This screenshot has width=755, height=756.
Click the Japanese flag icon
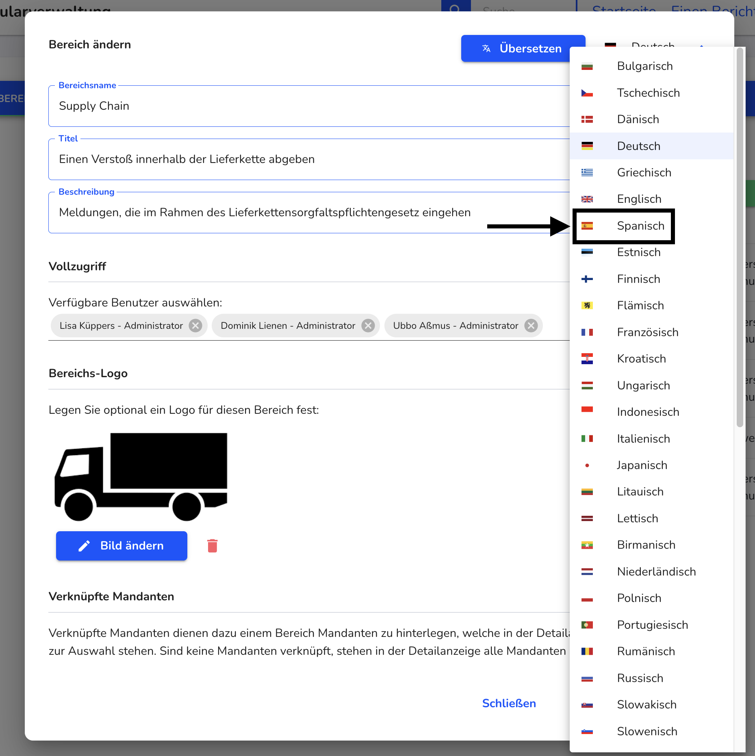(x=587, y=465)
